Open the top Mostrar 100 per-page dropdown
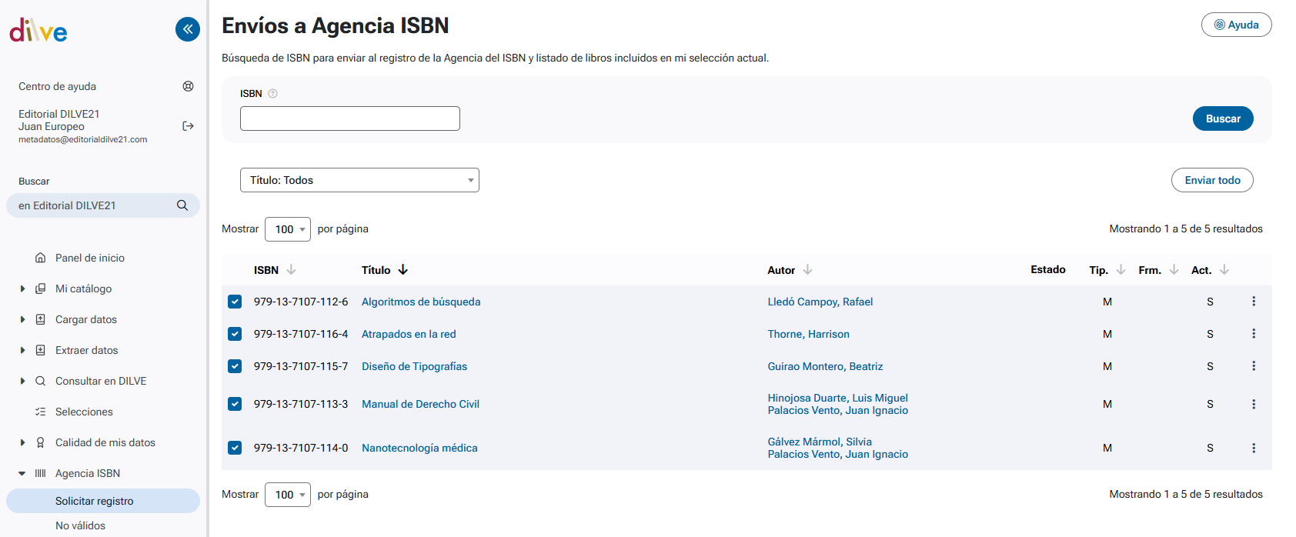1296x537 pixels. [x=287, y=229]
